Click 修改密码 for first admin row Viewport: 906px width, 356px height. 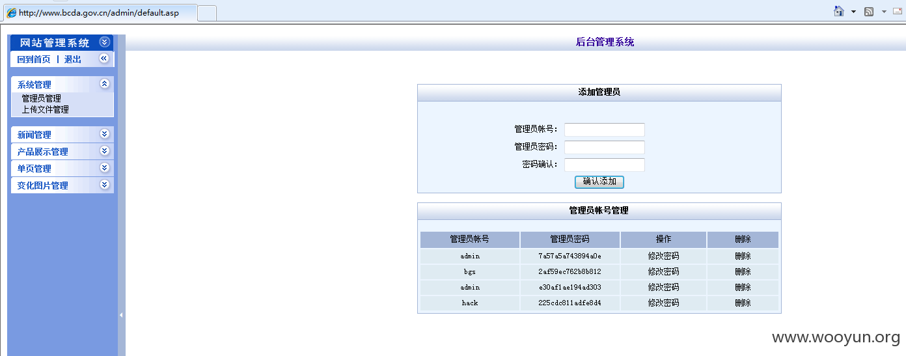pyautogui.click(x=663, y=256)
